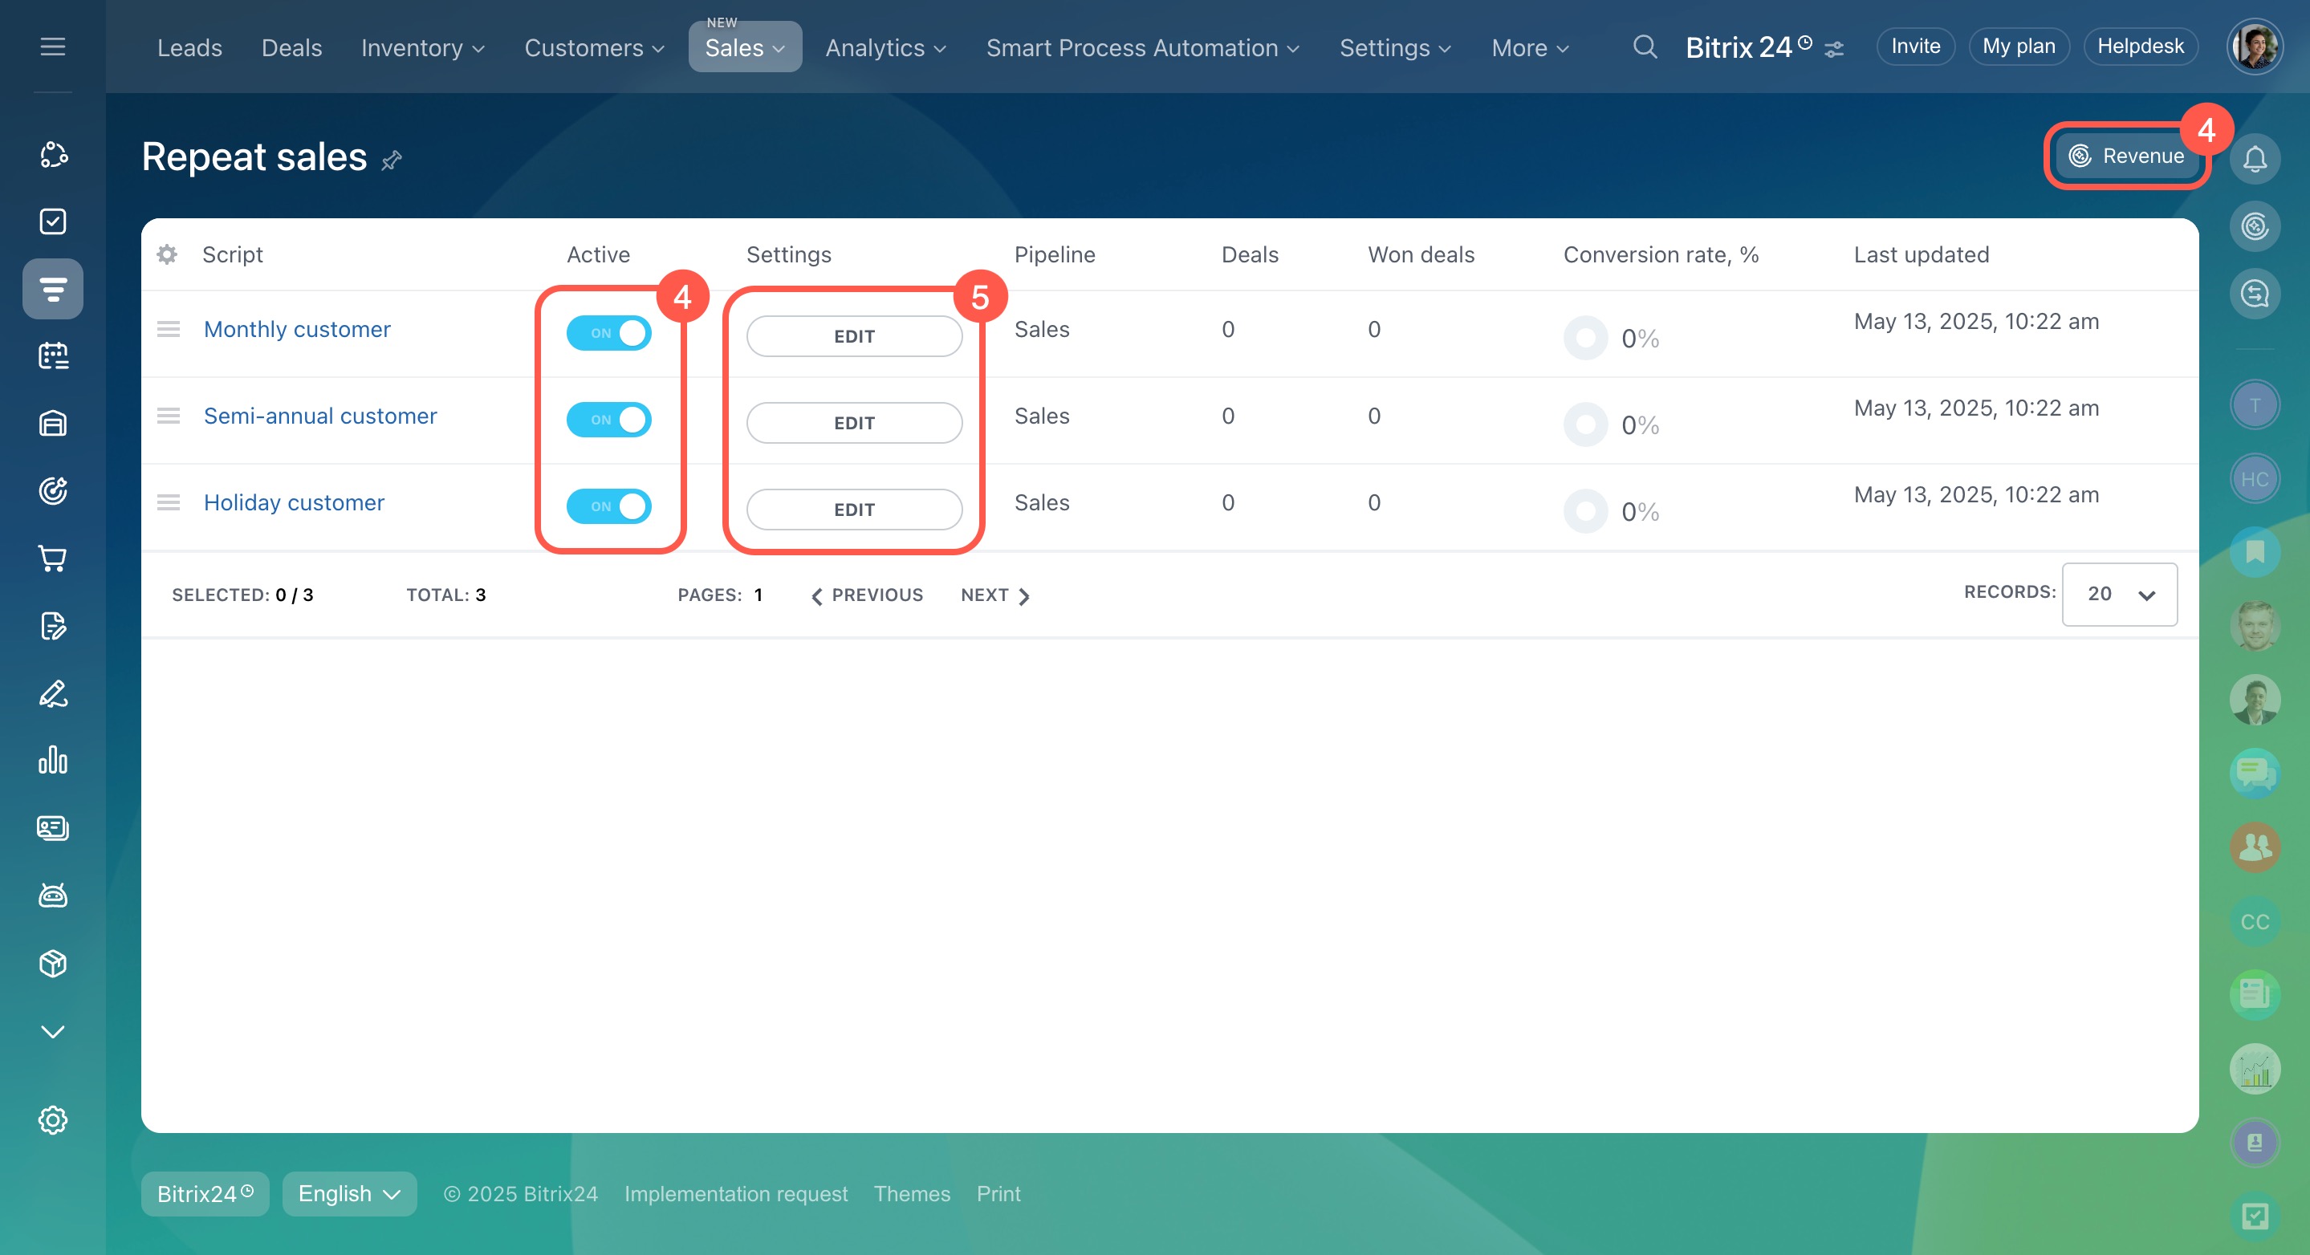Viewport: 2310px width, 1255px height.
Task: Open the shopping cart sidebar icon
Action: [53, 558]
